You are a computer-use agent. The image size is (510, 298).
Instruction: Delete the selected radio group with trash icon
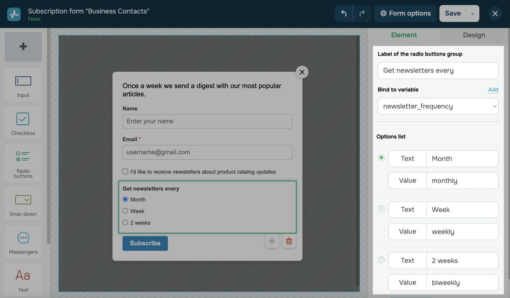[289, 241]
